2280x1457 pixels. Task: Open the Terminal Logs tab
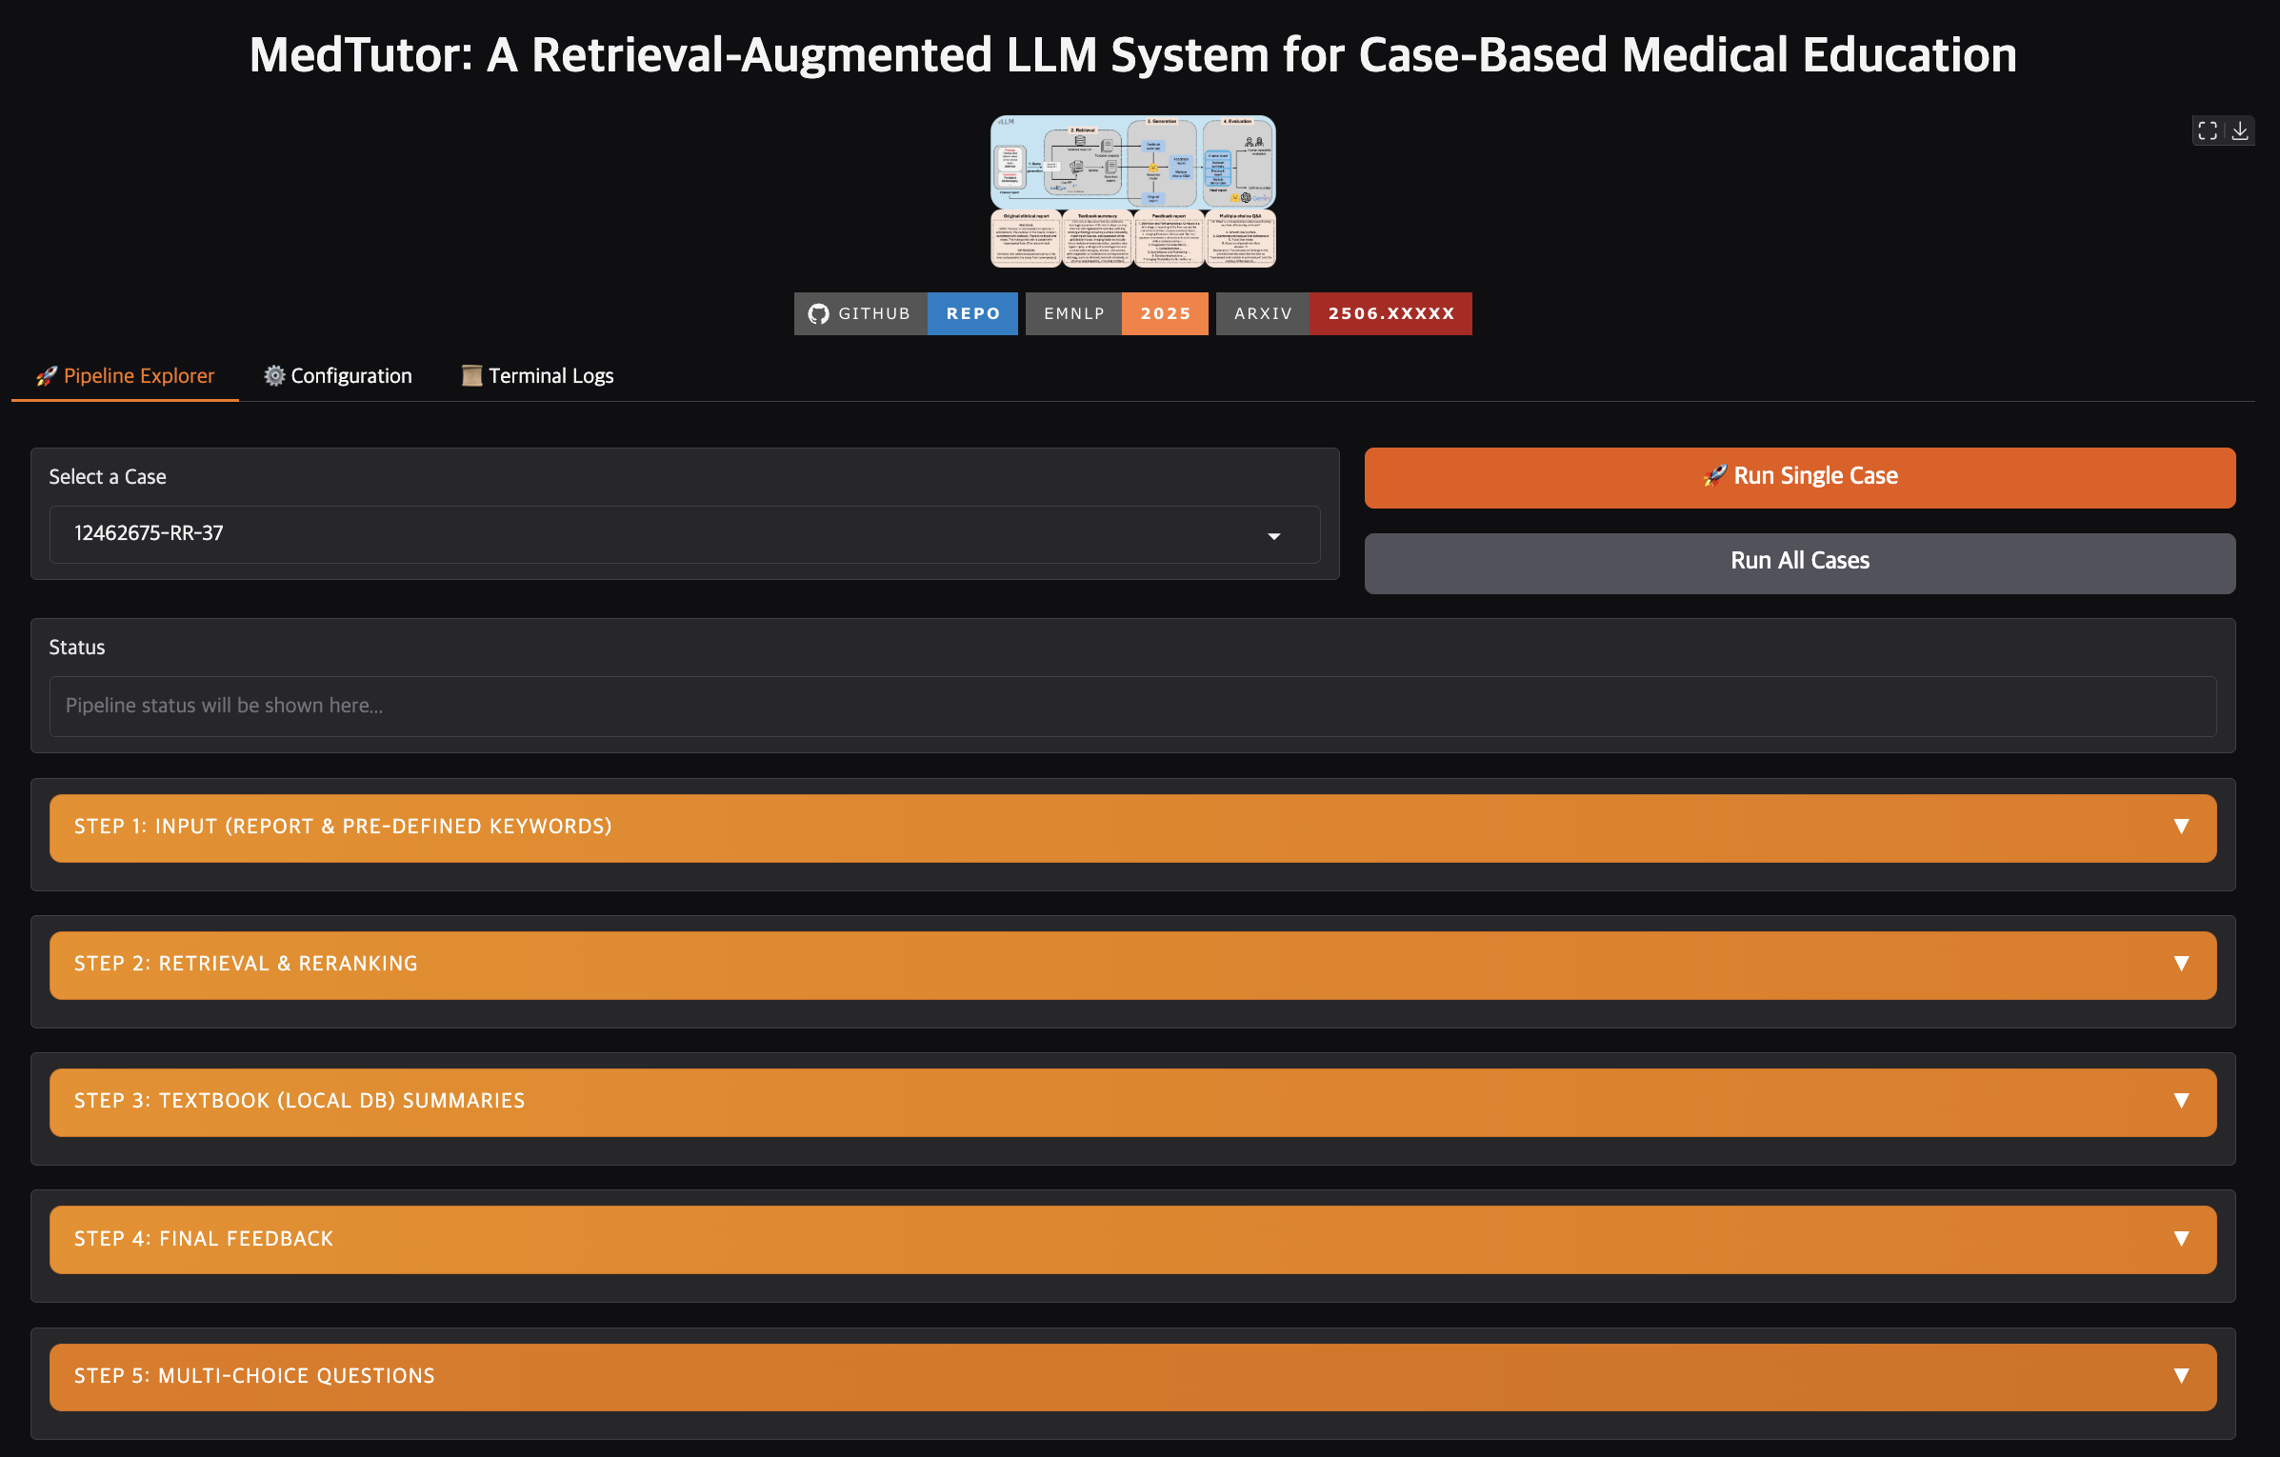538,376
